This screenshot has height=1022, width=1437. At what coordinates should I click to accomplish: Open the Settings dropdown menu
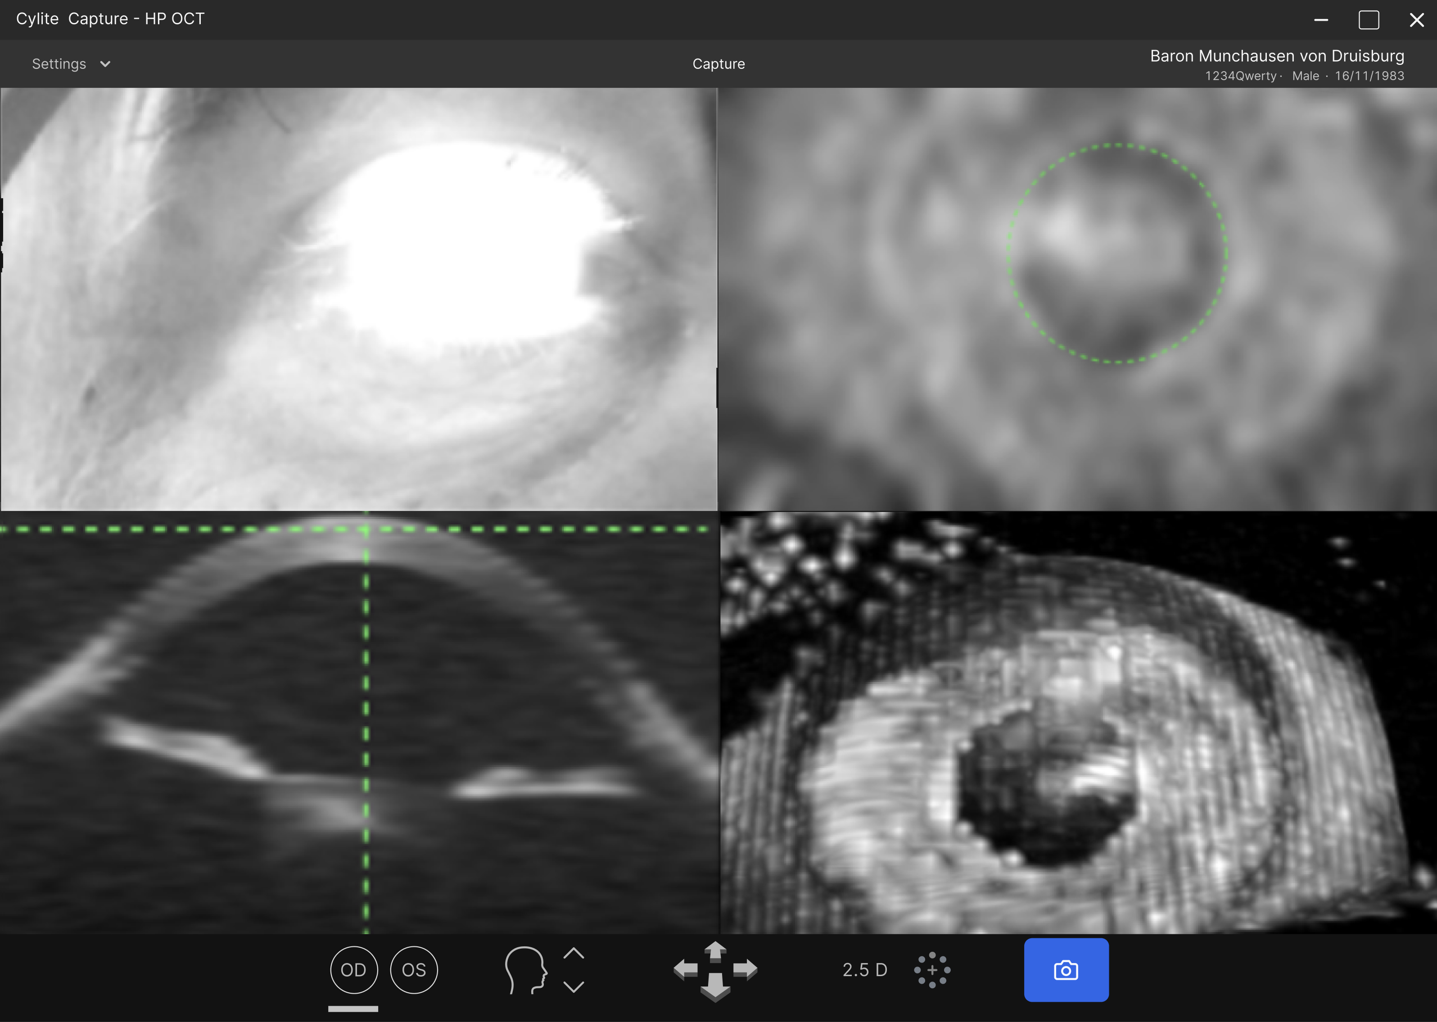pyautogui.click(x=59, y=63)
